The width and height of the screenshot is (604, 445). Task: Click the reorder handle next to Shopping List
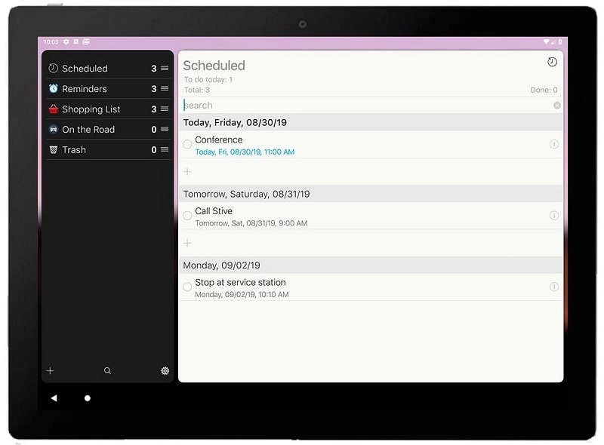165,109
